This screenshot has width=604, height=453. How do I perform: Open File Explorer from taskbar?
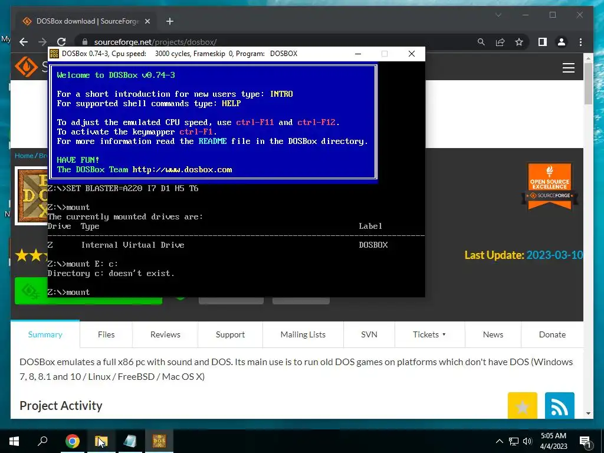pos(101,441)
